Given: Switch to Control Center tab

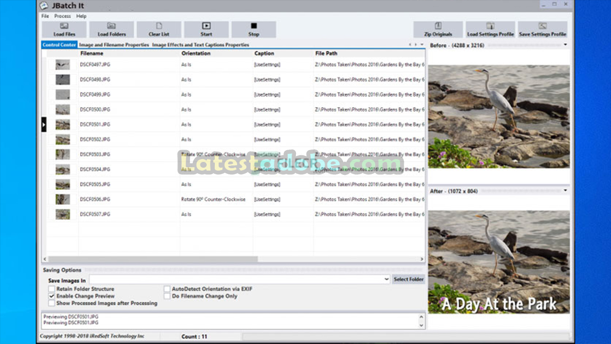Looking at the screenshot, I should [x=59, y=45].
